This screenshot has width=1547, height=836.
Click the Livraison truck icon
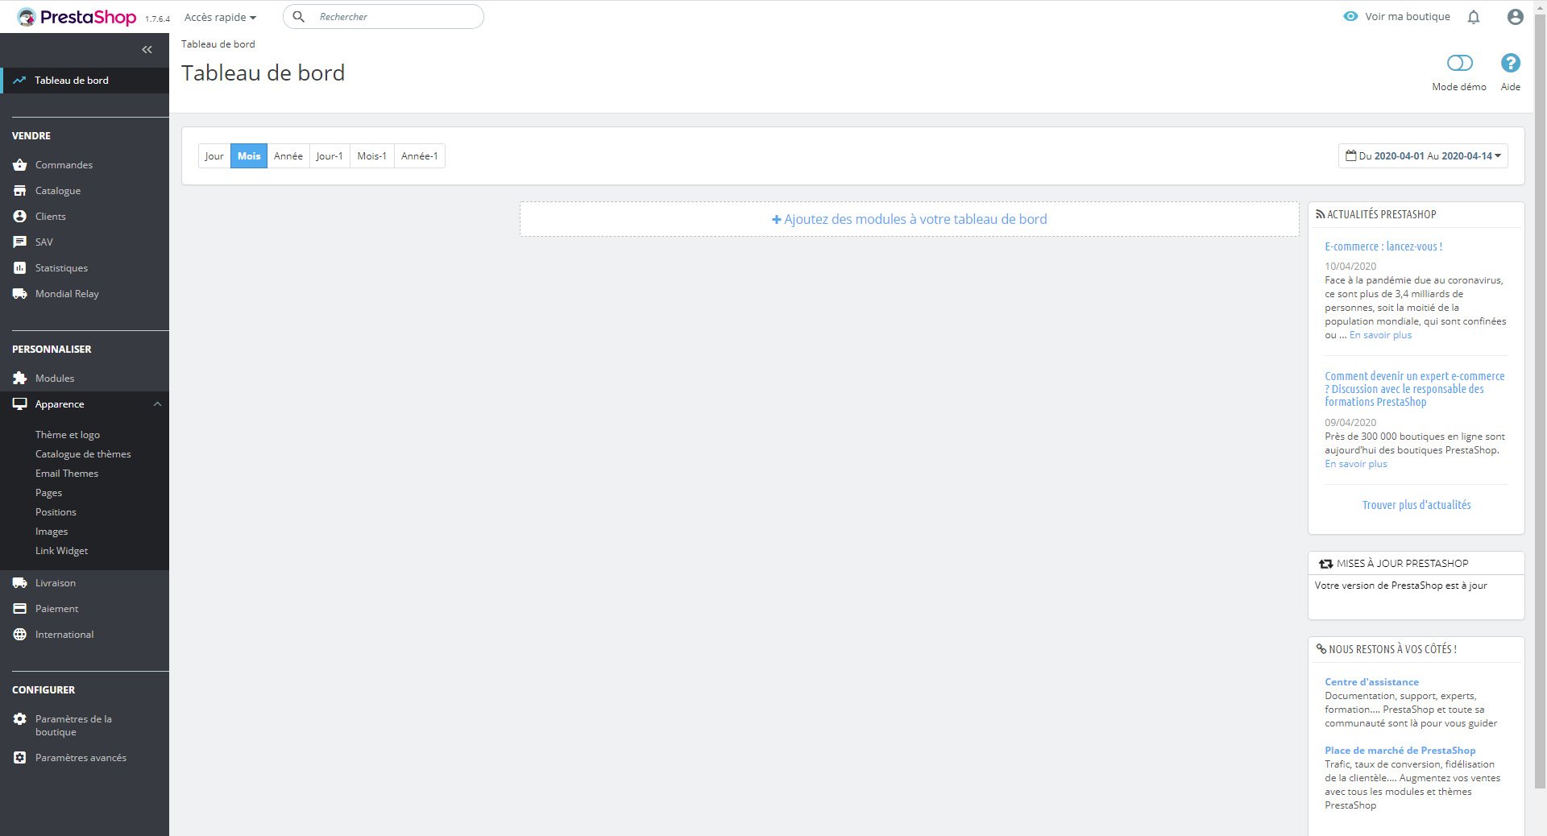20,583
